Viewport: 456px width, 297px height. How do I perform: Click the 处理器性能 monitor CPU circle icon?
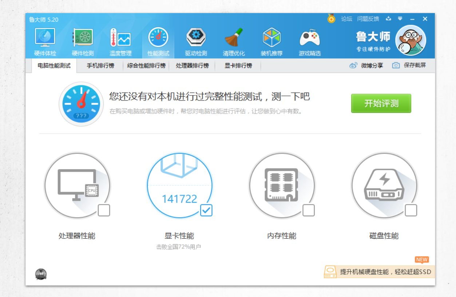(77, 185)
